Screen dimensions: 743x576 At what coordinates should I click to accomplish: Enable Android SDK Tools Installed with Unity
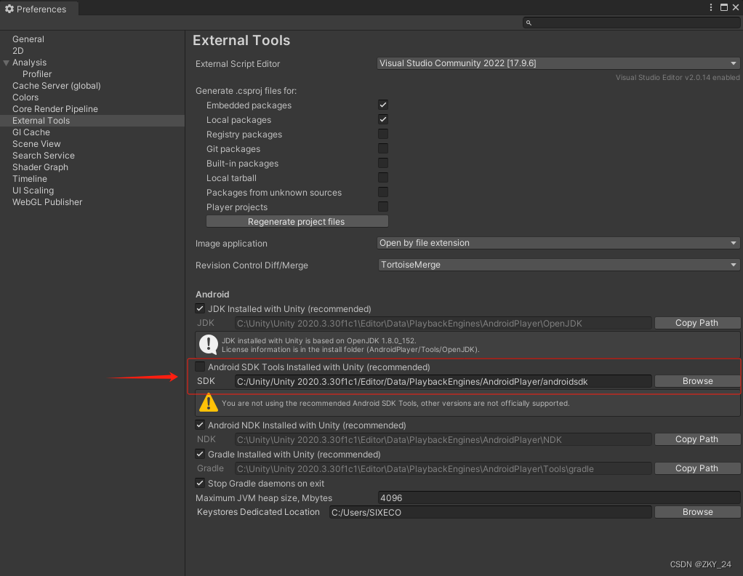200,366
